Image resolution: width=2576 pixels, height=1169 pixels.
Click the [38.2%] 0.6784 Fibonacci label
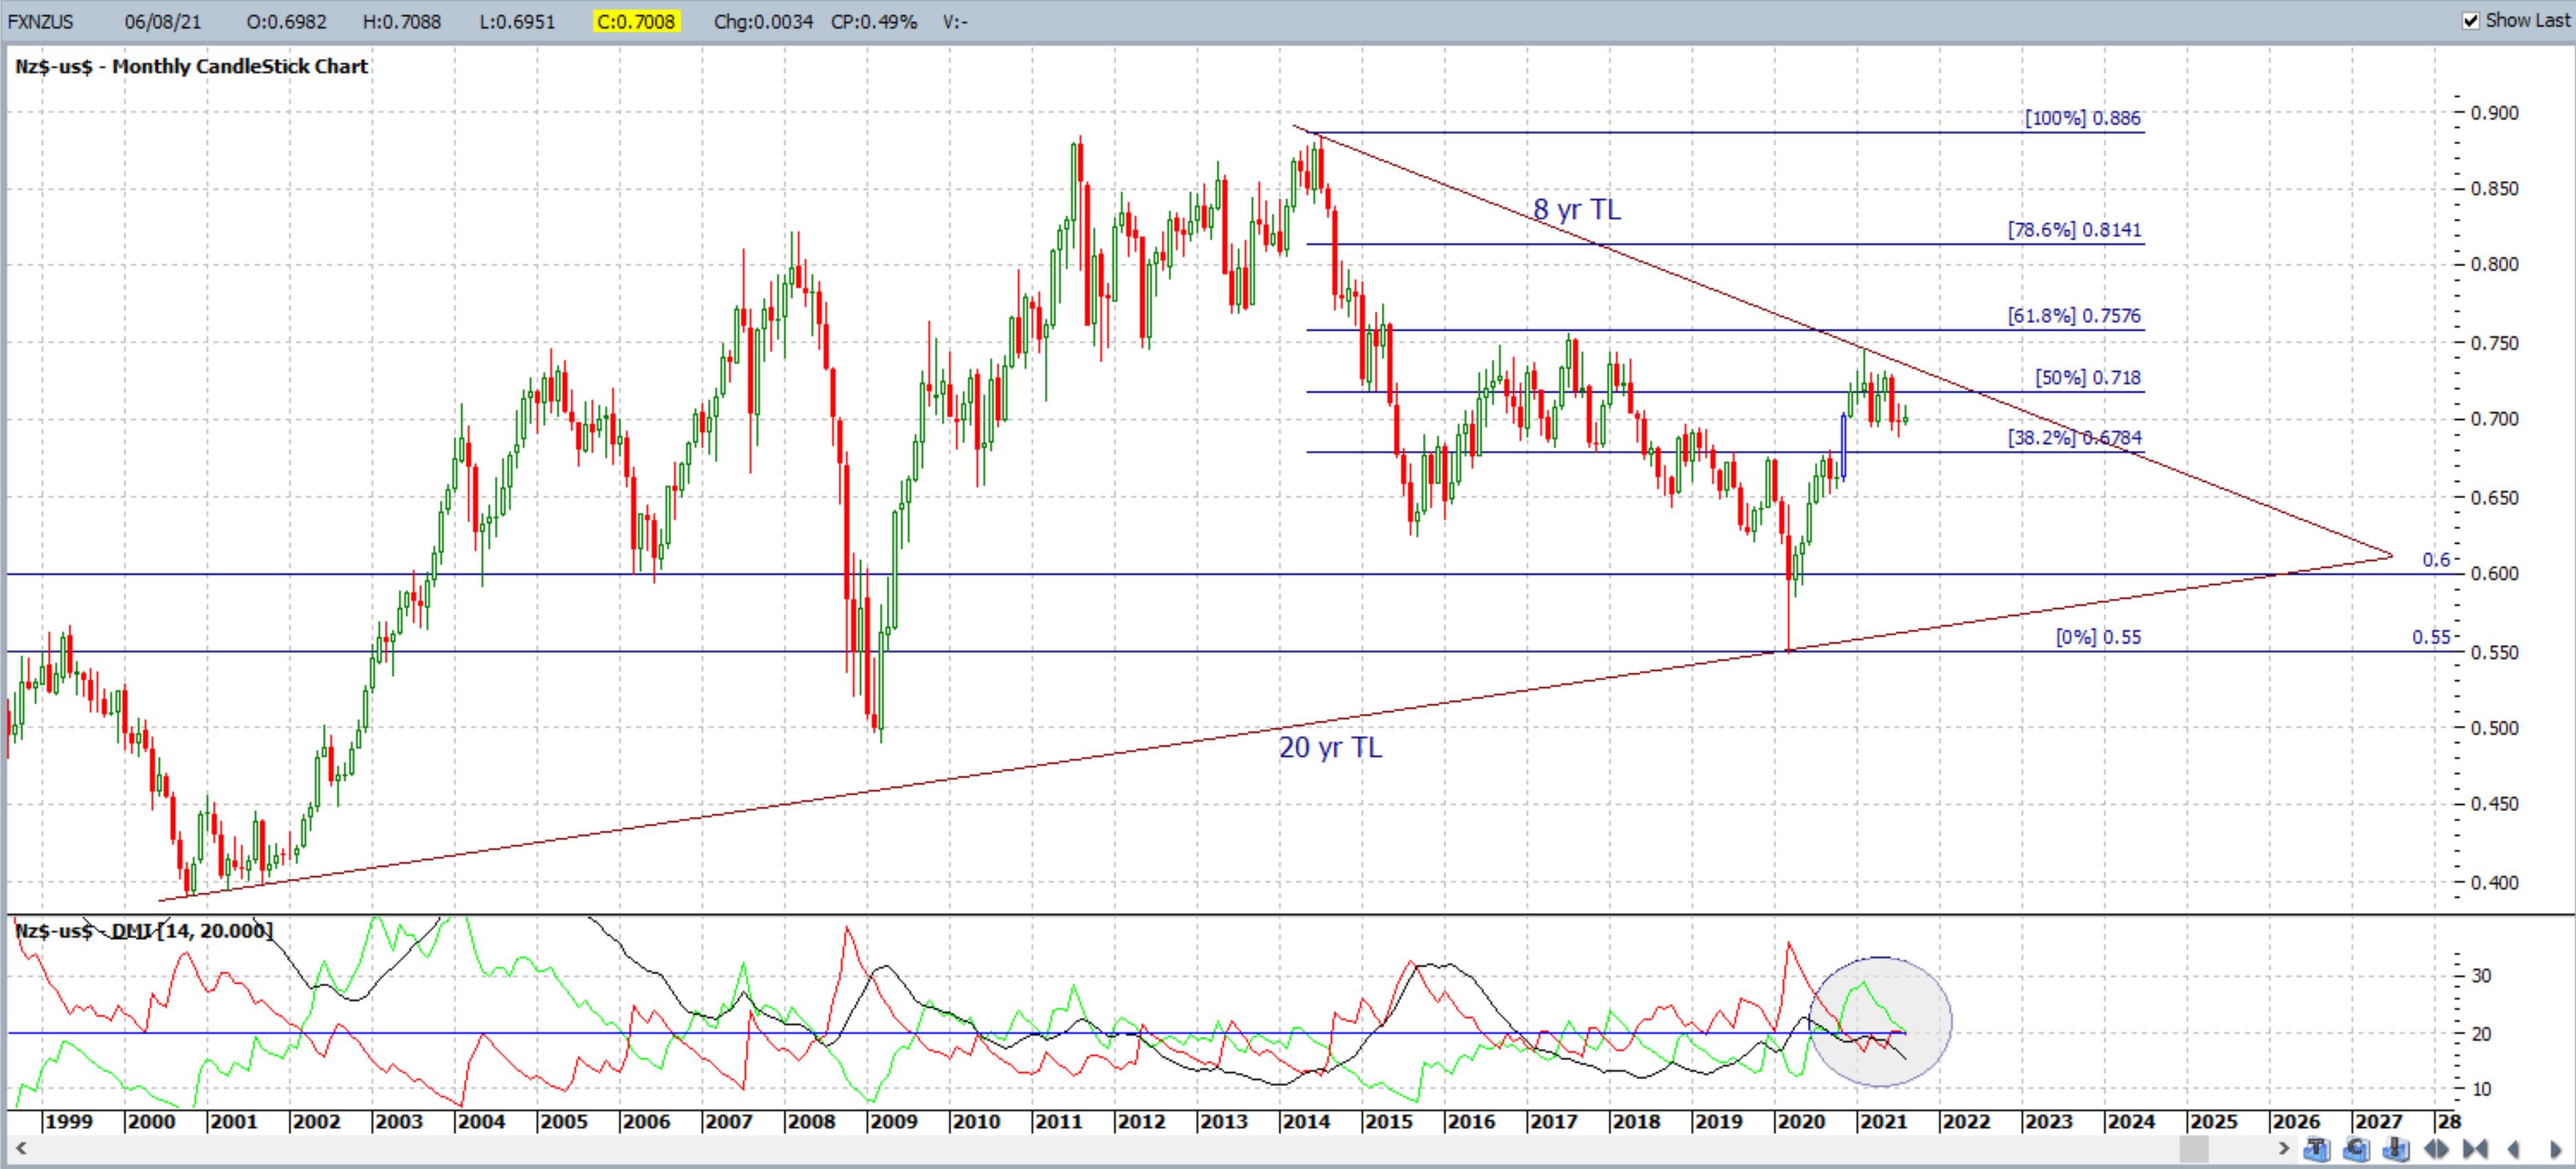[x=2075, y=437]
